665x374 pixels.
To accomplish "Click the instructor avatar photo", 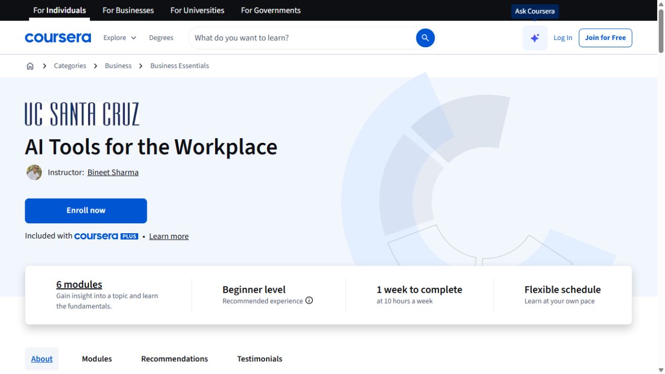I will [34, 172].
